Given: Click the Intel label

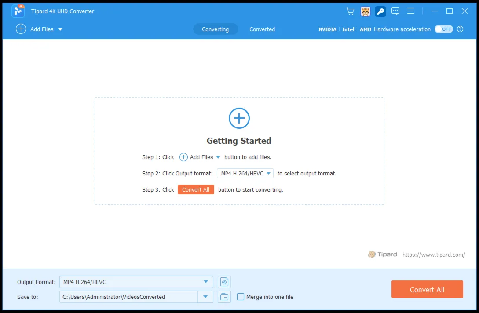Looking at the screenshot, I should click(x=348, y=29).
